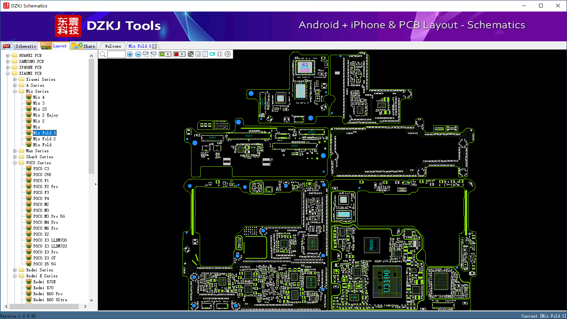The image size is (567, 319).
Task: Collapse the Redmi K Series folder
Action: click(x=15, y=276)
